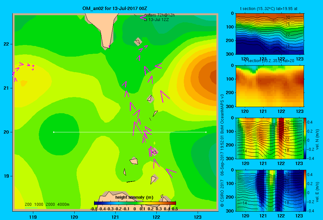The image size is (323, 220).
Task: Click the CSIRO BoM OceanMAPS copyright text
Action: pos(222,150)
